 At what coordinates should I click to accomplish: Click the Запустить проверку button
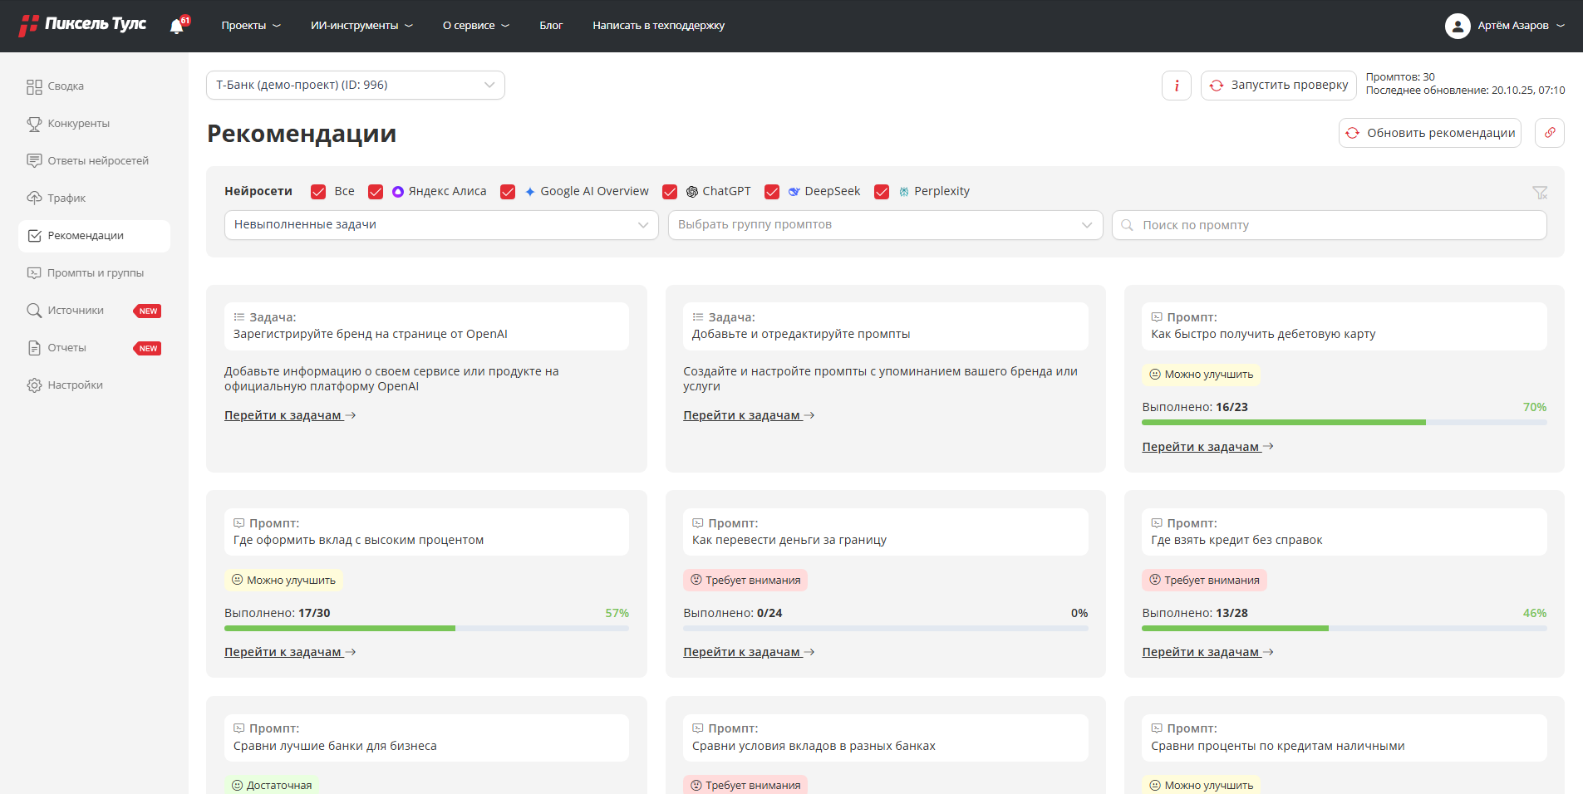(x=1278, y=86)
